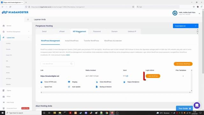Click the browser bookmark star icon
This screenshot has width=204, height=115.
[133, 7]
